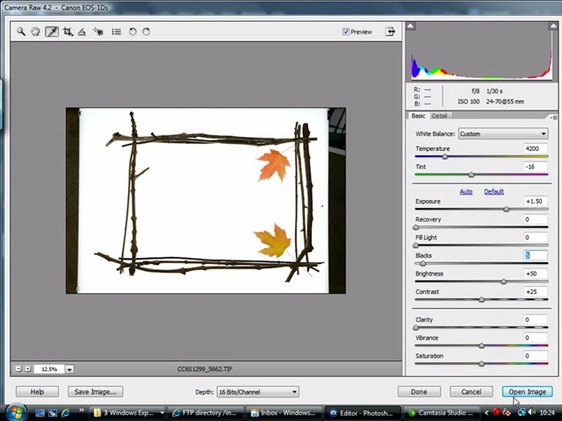Click the Brightness value field

(x=536, y=274)
